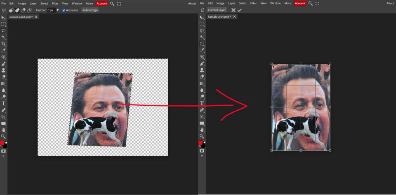Viewport: 396px width, 195px height.
Task: Activate the Hand tool in left window toolbar
Action: tap(4, 130)
